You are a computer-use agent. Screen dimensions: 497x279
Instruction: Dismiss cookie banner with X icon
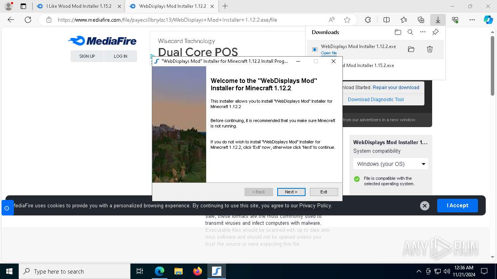[x=425, y=206]
